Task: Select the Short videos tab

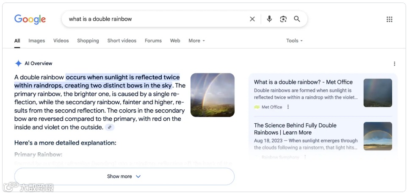Action: (x=122, y=41)
